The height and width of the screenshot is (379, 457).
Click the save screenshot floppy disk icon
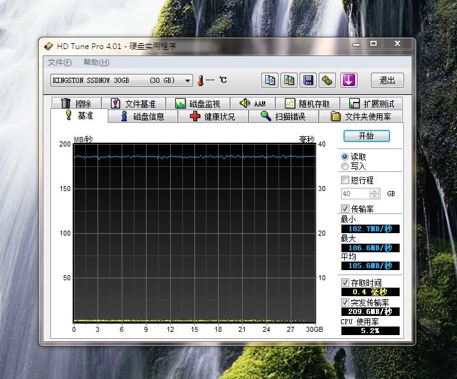point(308,80)
